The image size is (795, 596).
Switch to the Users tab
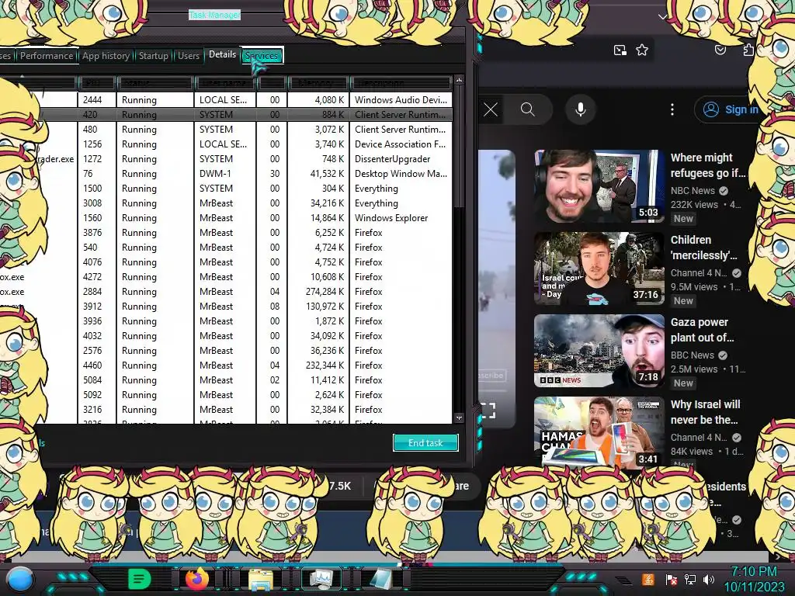point(189,56)
